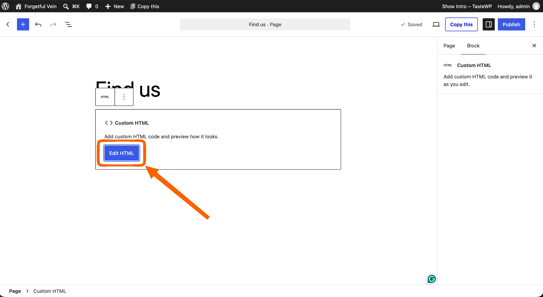Open block options in the block toolbar
The width and height of the screenshot is (543, 297).
(124, 97)
